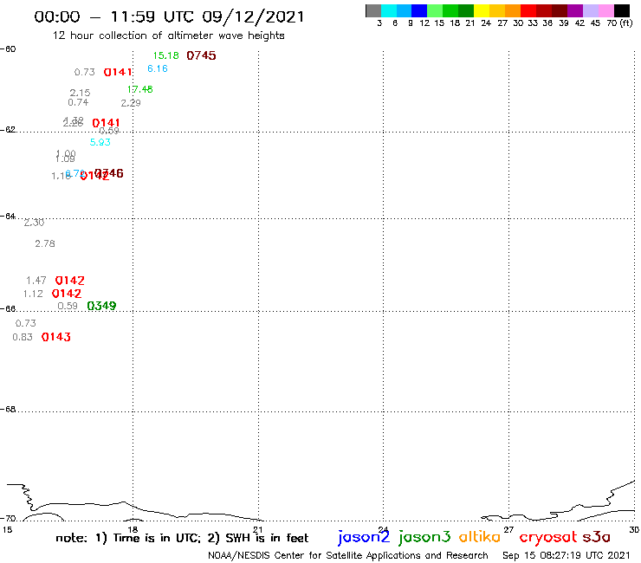The height and width of the screenshot is (563, 641).
Task: Select the cryosat satellite legend label
Action: pos(548,537)
